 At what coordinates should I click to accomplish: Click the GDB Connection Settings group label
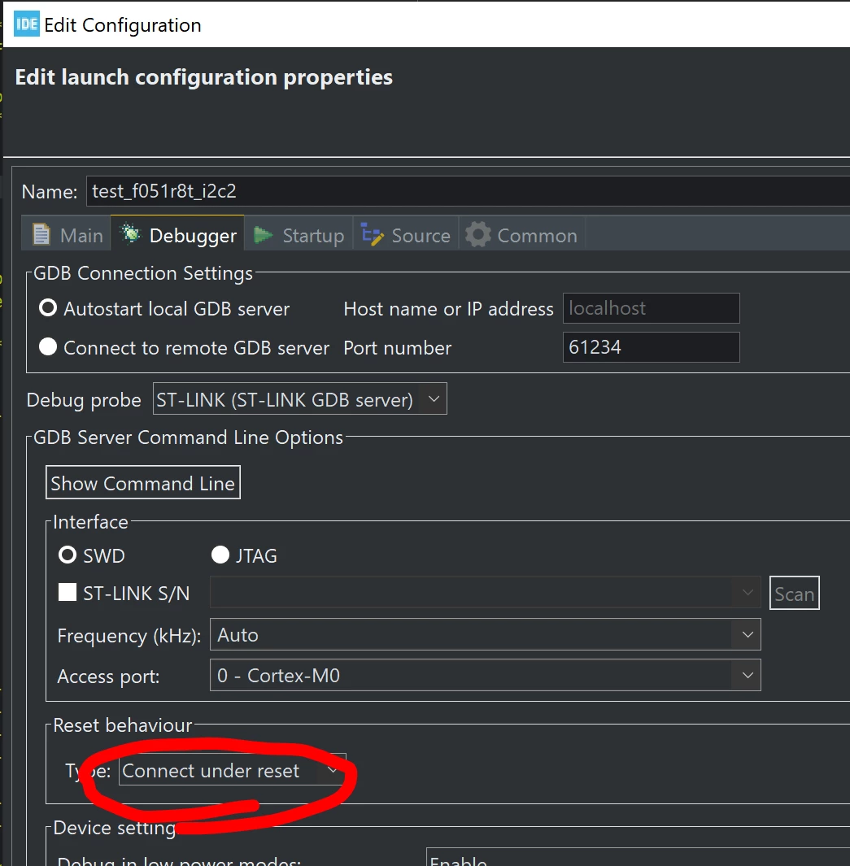tap(143, 273)
